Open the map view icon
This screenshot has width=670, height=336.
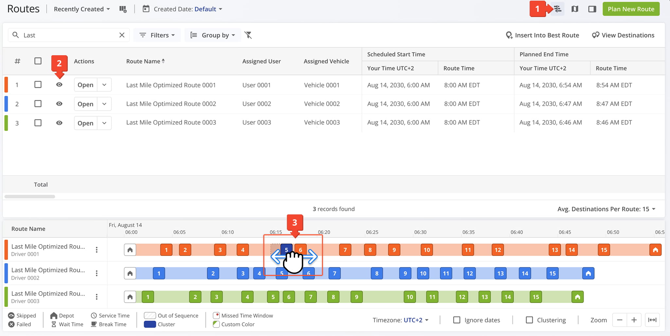pos(575,9)
